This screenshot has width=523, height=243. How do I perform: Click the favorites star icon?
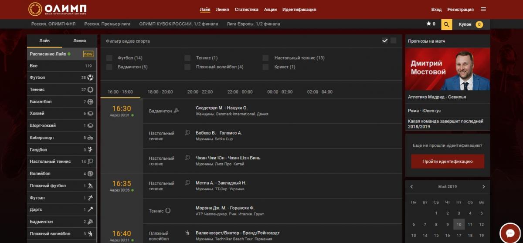pyautogui.click(x=428, y=24)
